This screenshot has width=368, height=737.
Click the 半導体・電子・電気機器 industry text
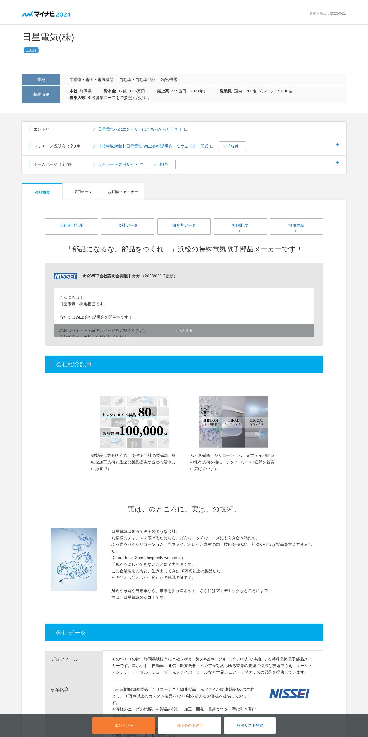(91, 79)
